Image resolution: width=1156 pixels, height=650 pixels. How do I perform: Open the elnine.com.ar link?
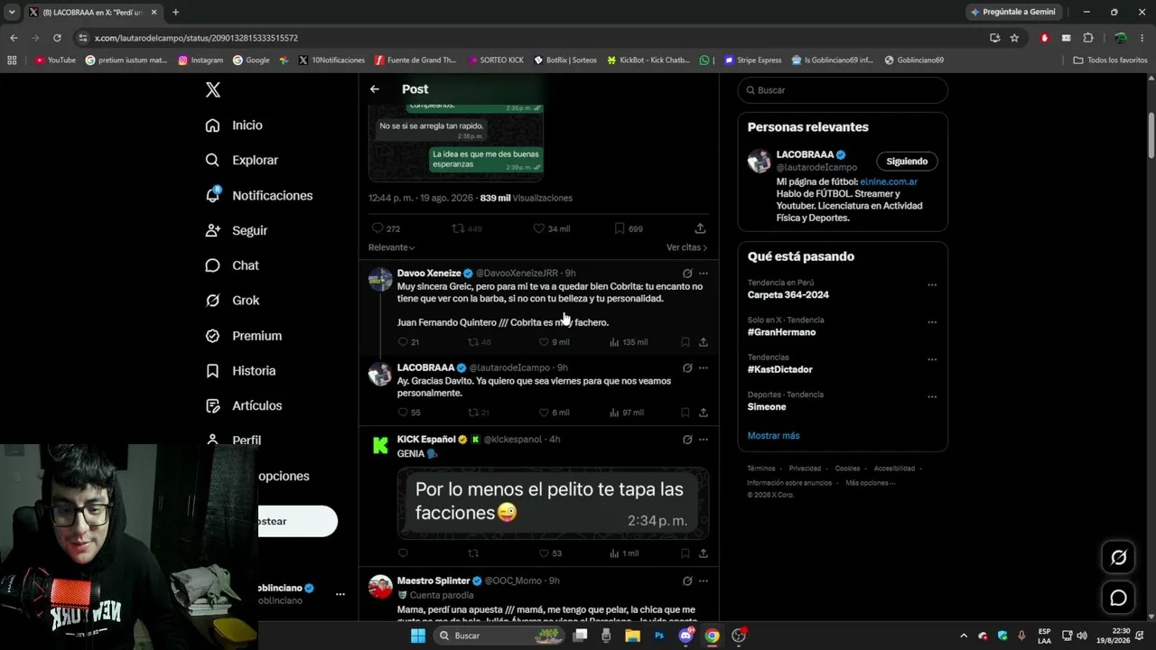[889, 181]
